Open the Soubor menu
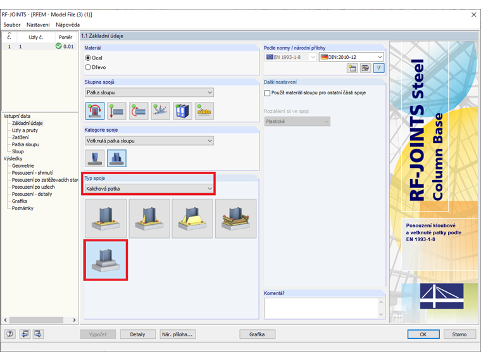Screen dimensions: 481x361 point(12,25)
